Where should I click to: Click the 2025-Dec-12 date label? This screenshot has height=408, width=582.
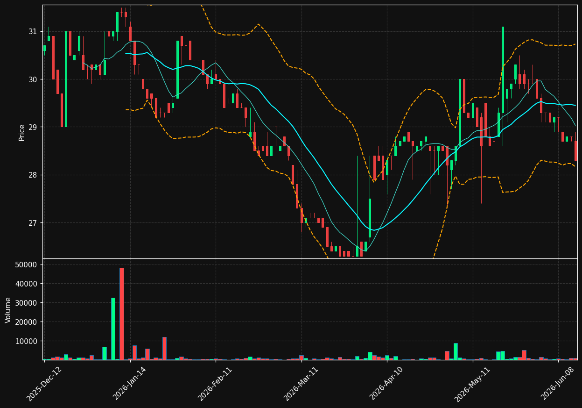point(44,384)
